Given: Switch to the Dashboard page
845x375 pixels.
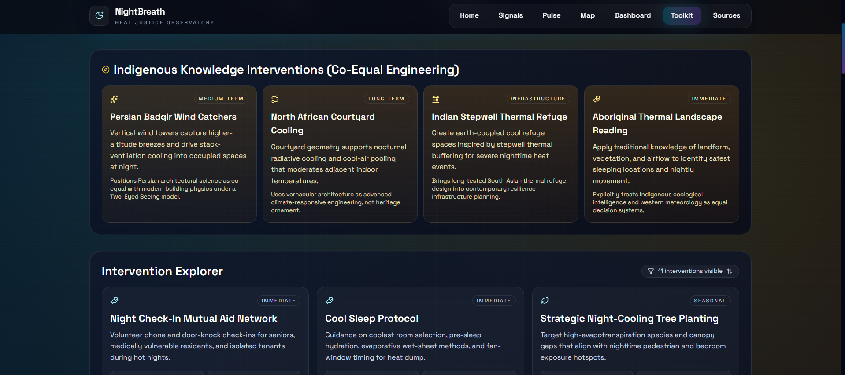Looking at the screenshot, I should pyautogui.click(x=633, y=15).
